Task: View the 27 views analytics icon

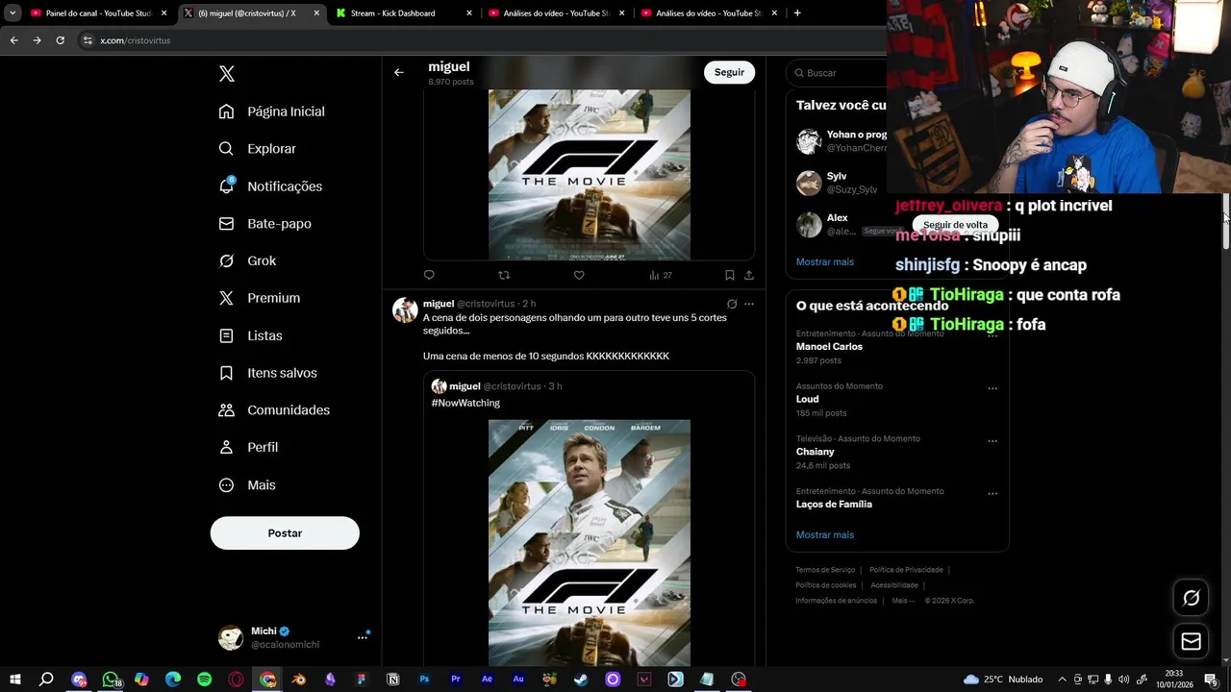Action: point(661,275)
